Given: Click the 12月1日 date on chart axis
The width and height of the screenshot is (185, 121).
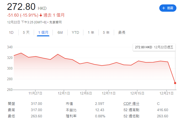Looking at the screenshot, I should tap(64, 93).
